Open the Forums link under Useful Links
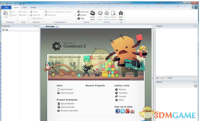The height and width of the screenshot is (121, 199). [122, 96]
